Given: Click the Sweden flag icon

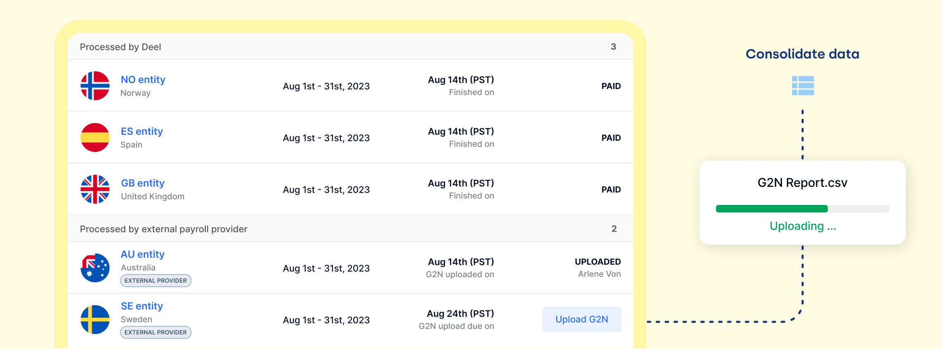Looking at the screenshot, I should 95,319.
